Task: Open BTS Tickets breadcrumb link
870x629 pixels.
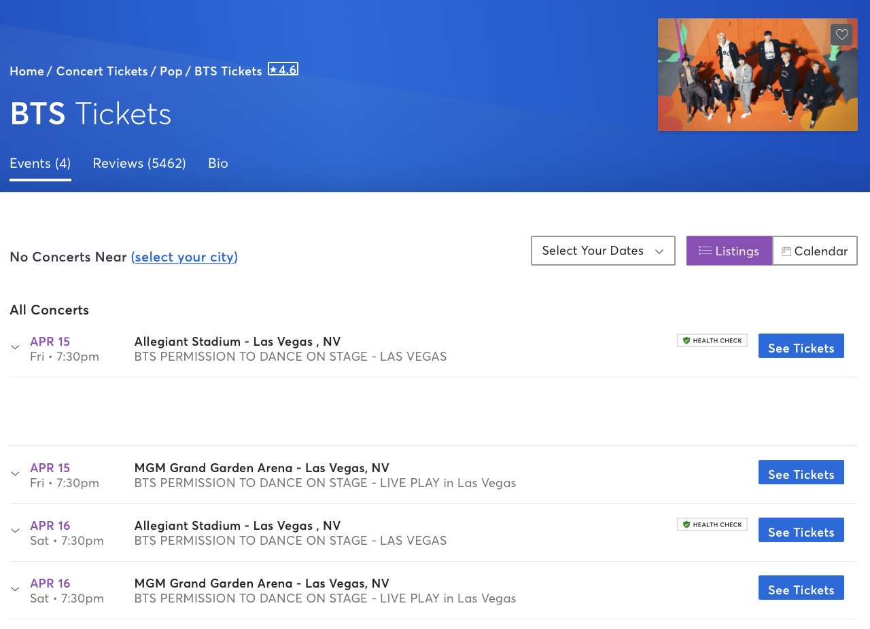Action: tap(228, 71)
